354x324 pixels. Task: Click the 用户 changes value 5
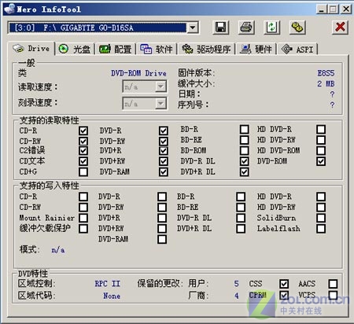coord(236,283)
